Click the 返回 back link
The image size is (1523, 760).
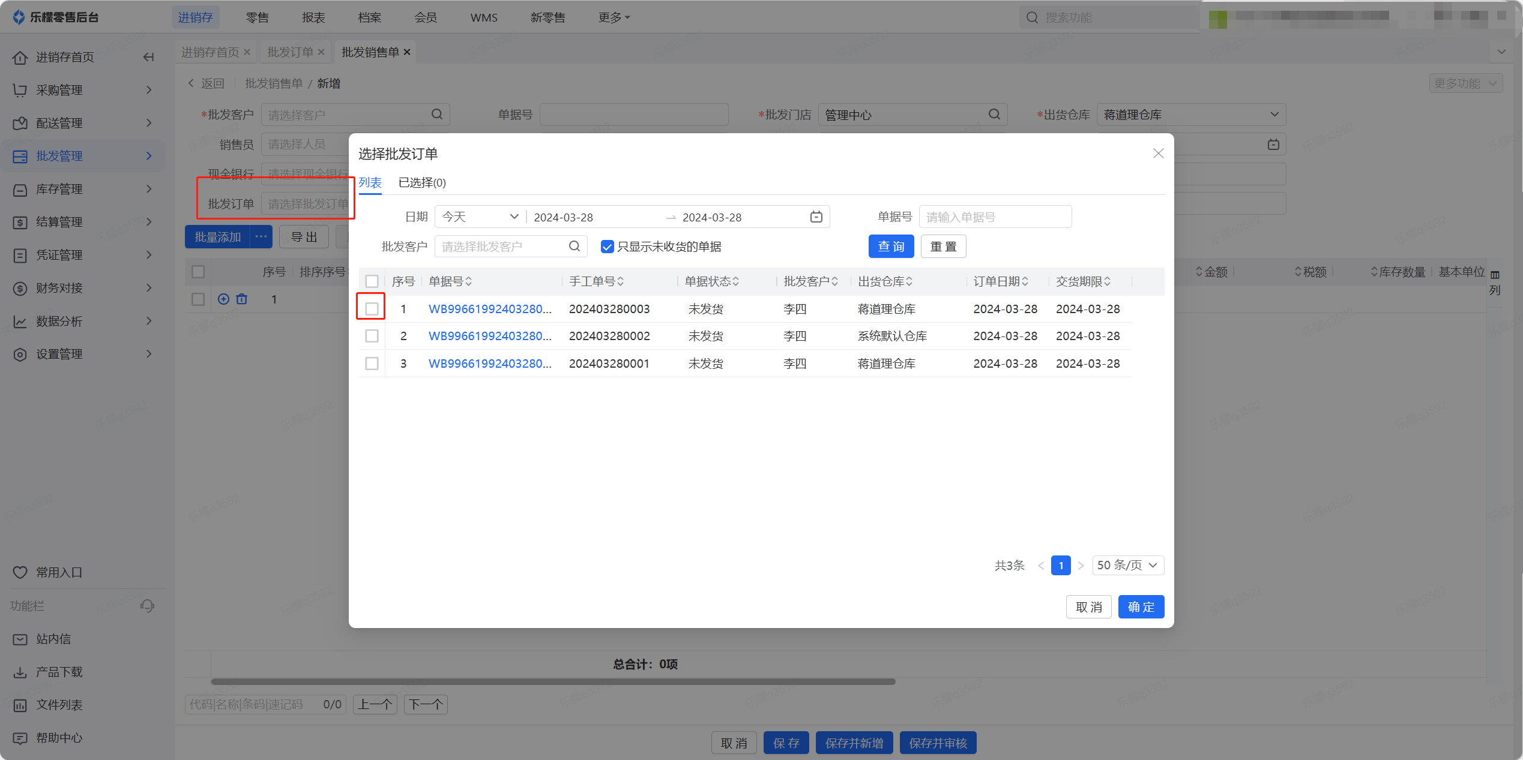coord(206,83)
